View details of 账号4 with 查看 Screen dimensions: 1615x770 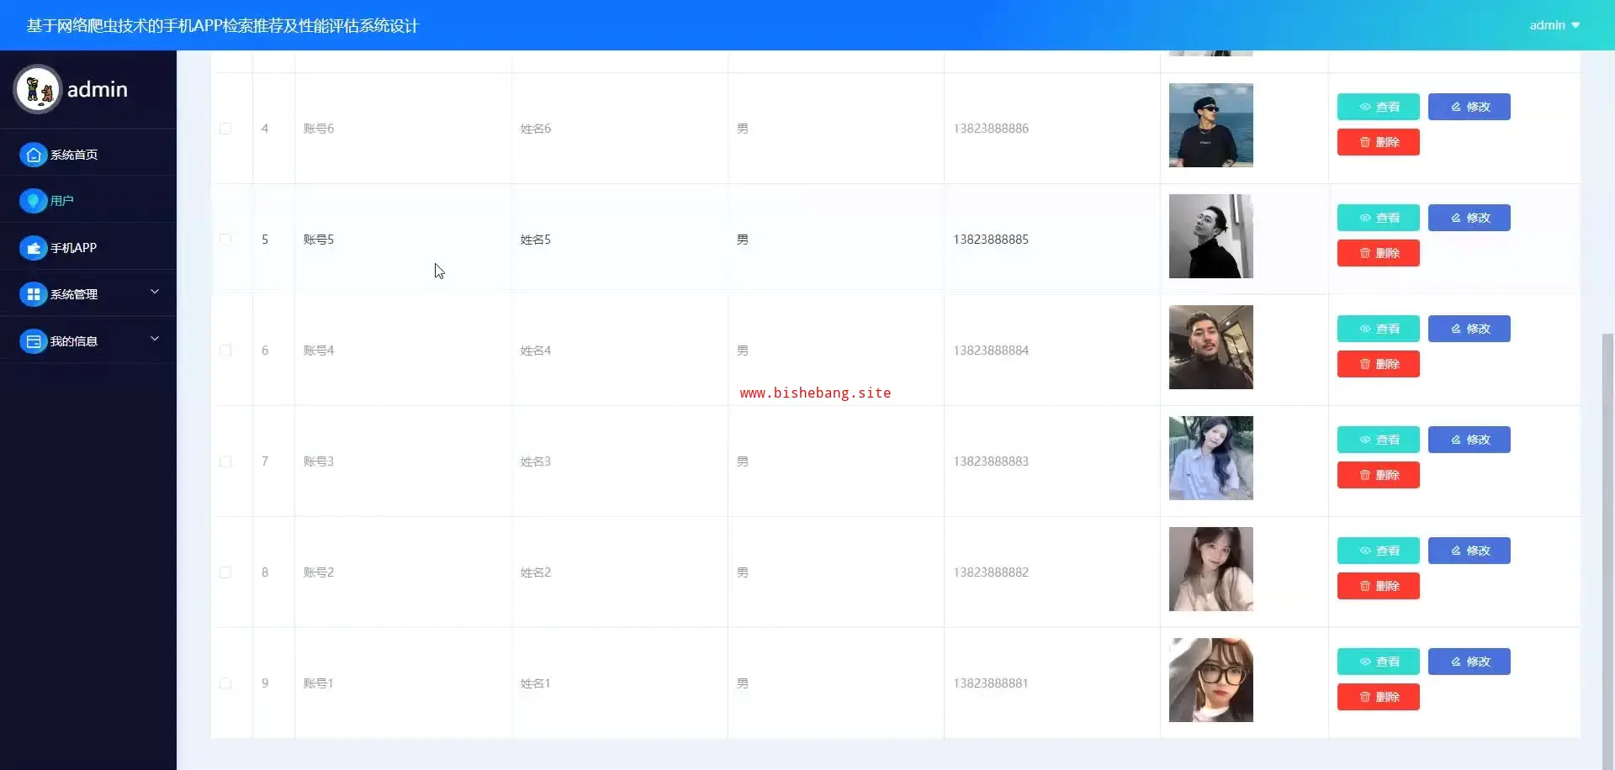tap(1379, 329)
